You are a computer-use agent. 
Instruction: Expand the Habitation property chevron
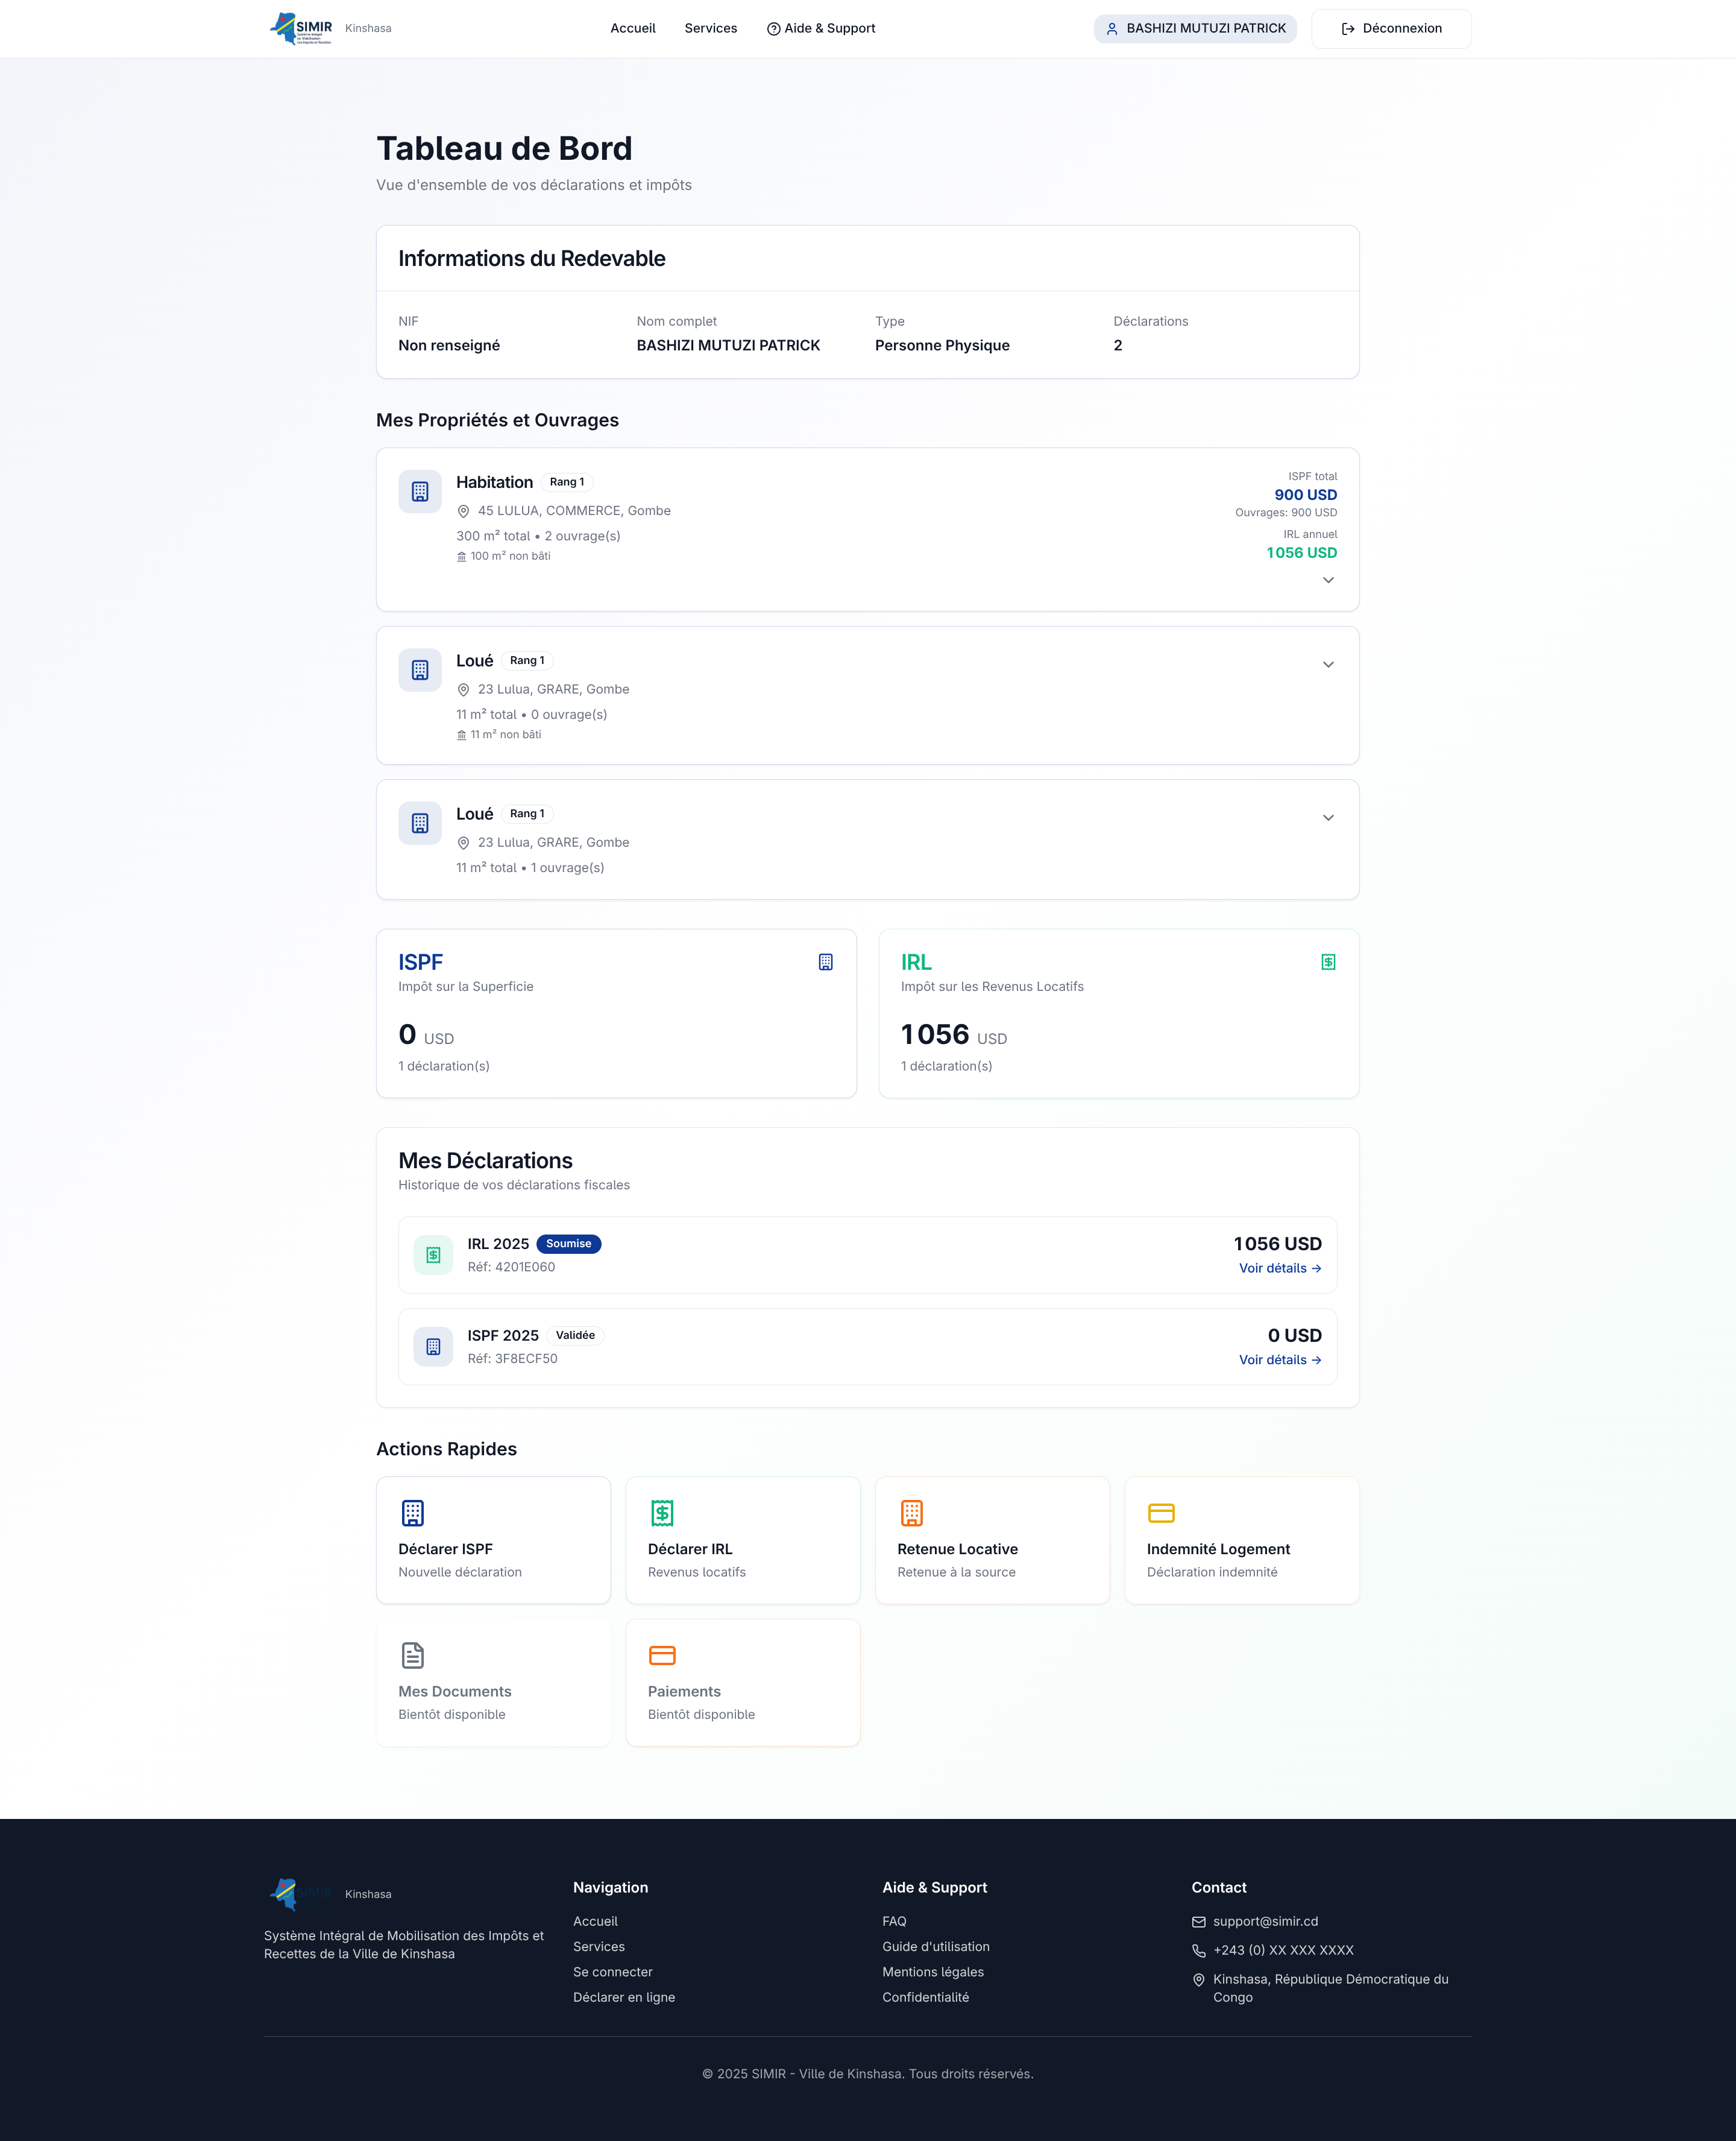[1328, 580]
